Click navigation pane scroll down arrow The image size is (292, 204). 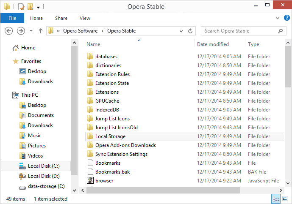[x=75, y=190]
